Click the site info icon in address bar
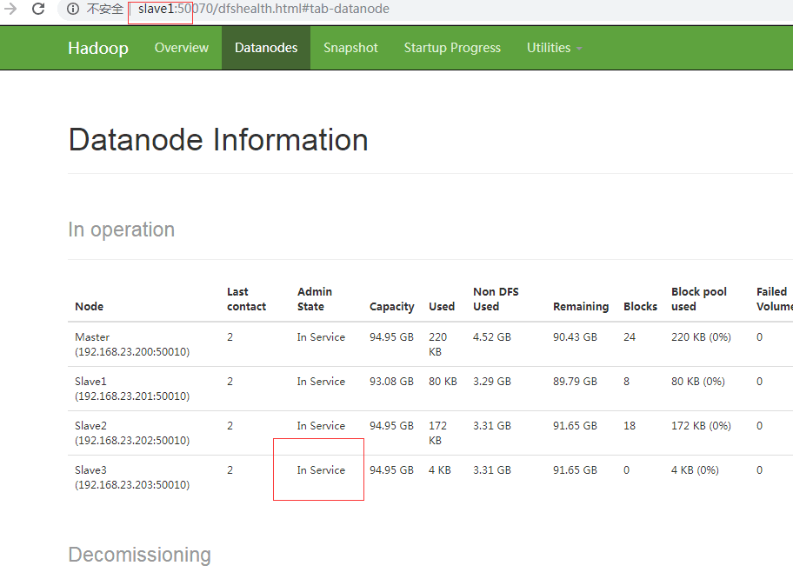 73,9
